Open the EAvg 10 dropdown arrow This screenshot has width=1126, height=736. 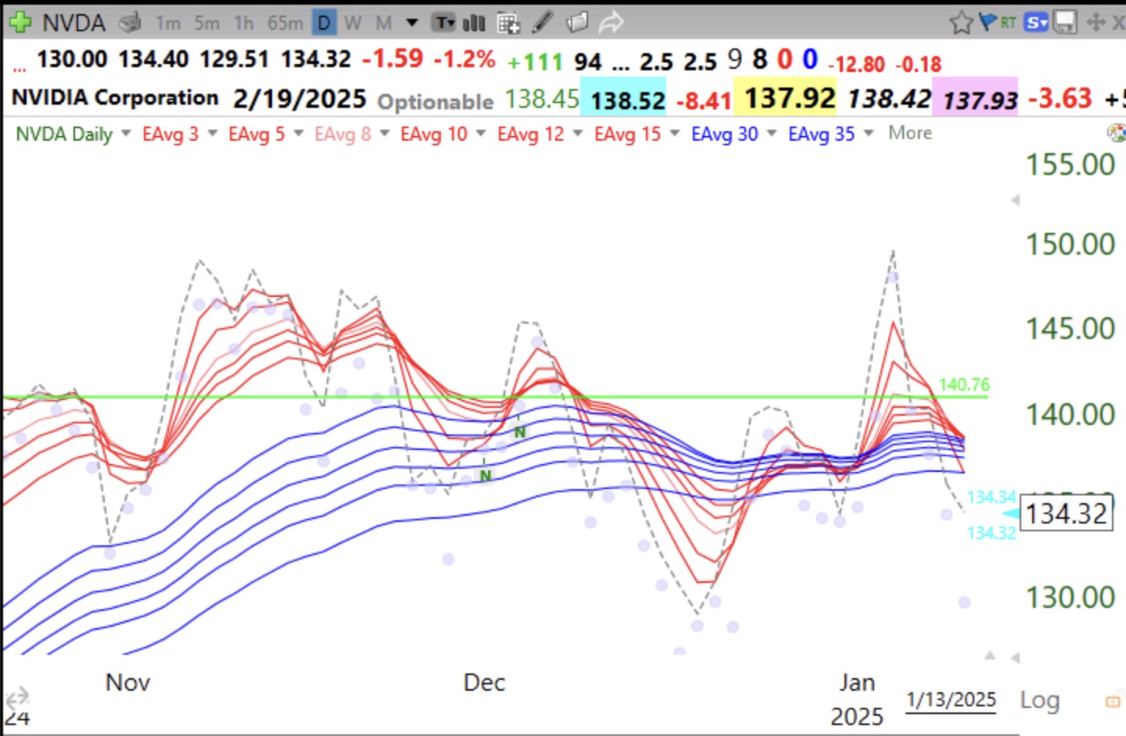480,134
